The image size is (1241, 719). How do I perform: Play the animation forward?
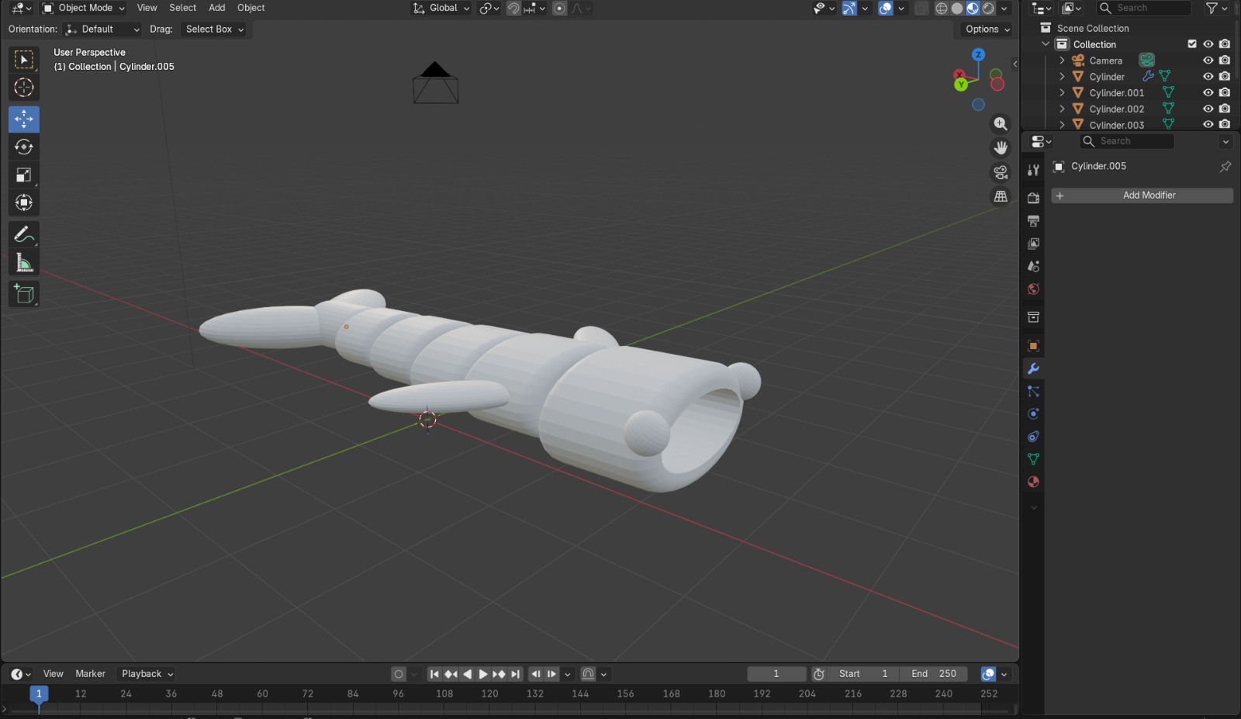(x=482, y=674)
